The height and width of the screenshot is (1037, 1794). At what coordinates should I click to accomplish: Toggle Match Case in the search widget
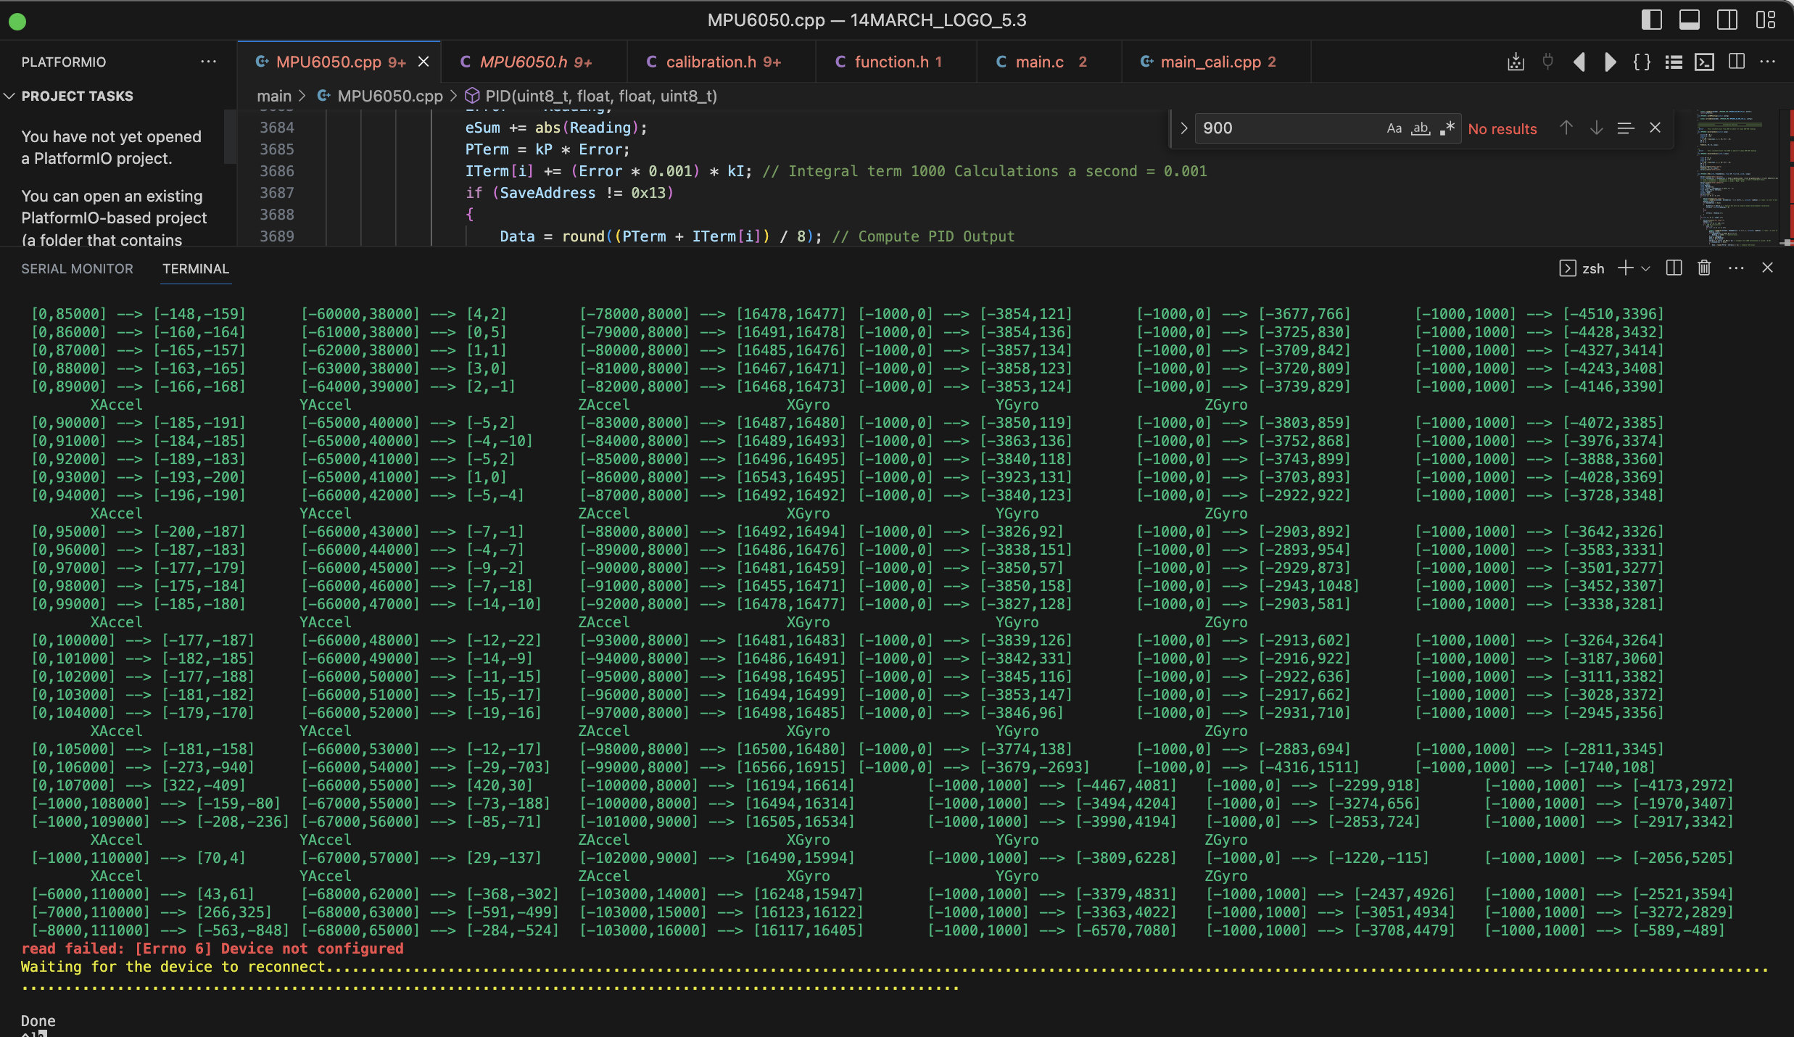tap(1394, 128)
